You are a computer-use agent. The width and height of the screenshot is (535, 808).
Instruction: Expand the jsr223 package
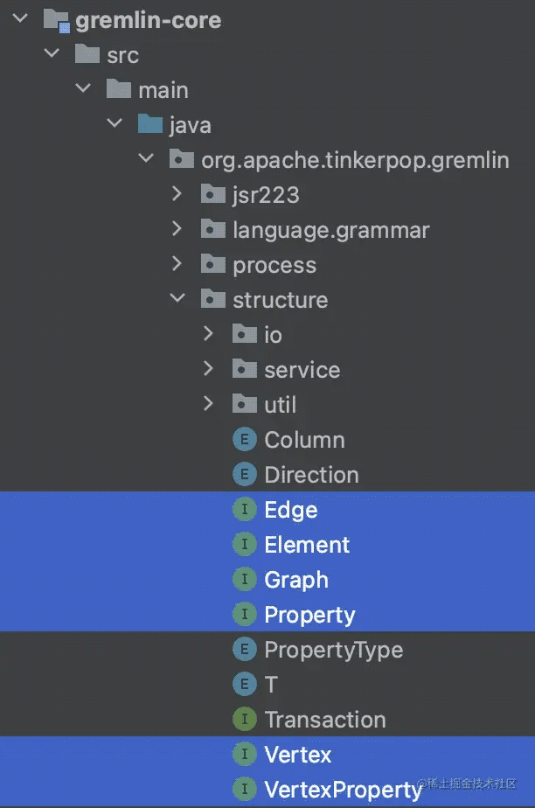[x=177, y=194]
